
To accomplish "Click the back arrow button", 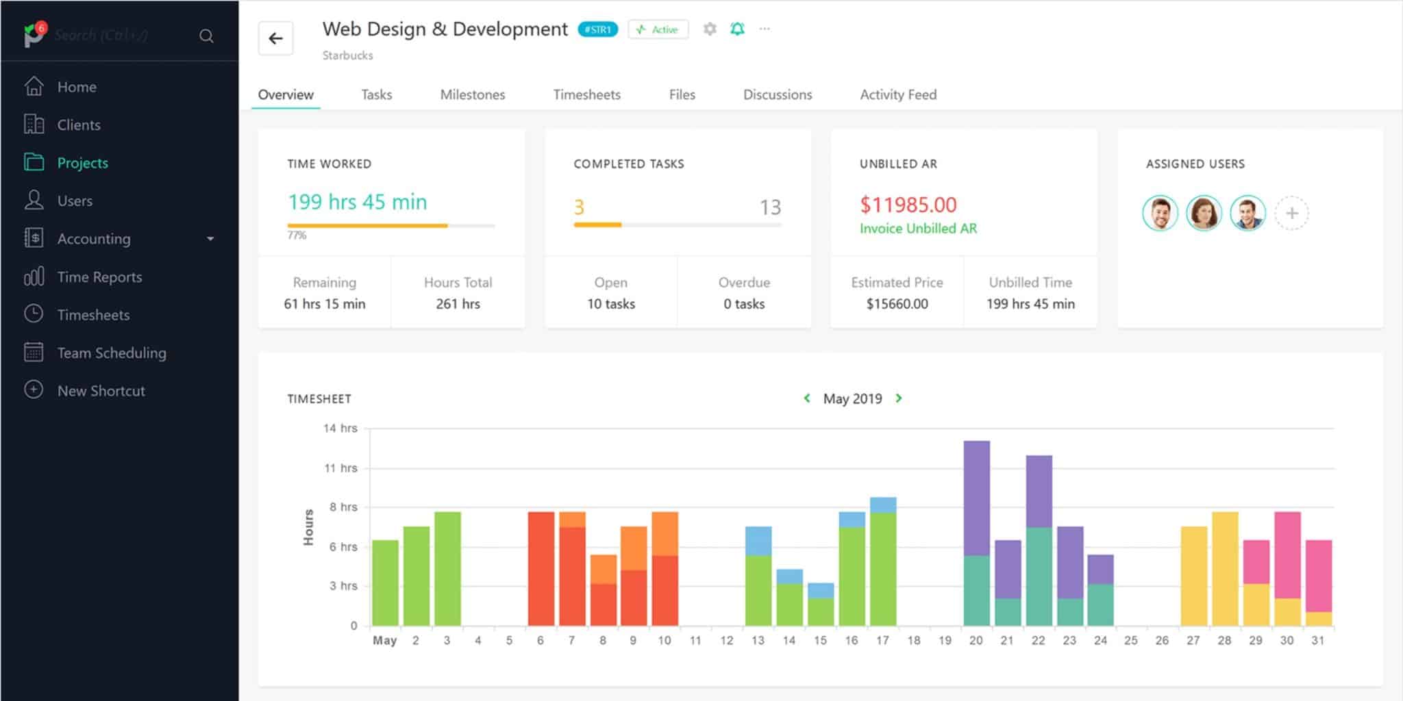I will point(275,38).
